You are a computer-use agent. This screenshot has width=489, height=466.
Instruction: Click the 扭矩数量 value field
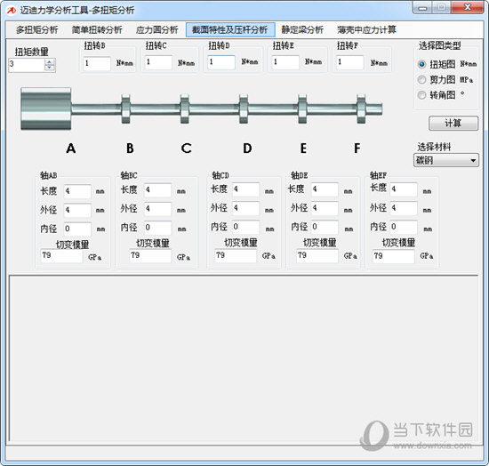pyautogui.click(x=27, y=65)
